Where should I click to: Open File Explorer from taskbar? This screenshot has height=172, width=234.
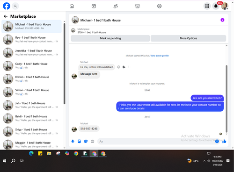(49, 154)
